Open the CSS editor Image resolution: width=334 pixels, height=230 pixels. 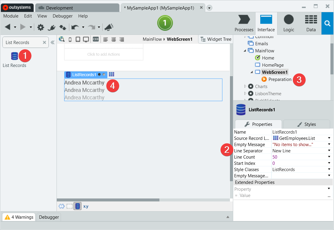(95, 39)
